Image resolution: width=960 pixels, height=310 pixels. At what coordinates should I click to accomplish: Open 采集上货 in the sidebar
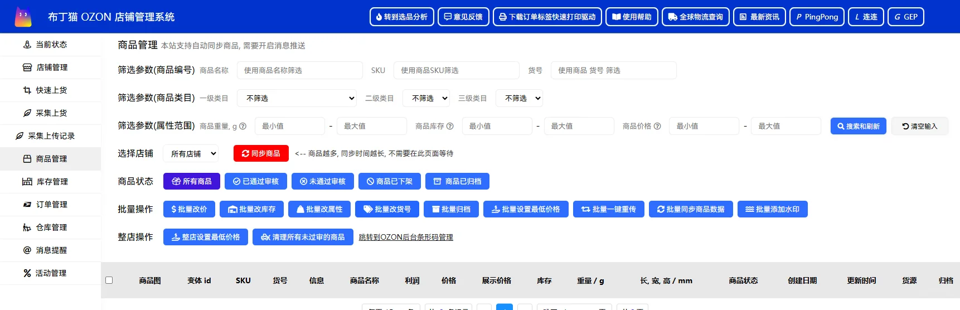(x=50, y=113)
